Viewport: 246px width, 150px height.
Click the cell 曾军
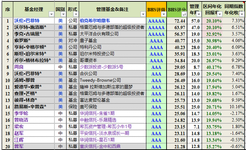click(x=34, y=146)
